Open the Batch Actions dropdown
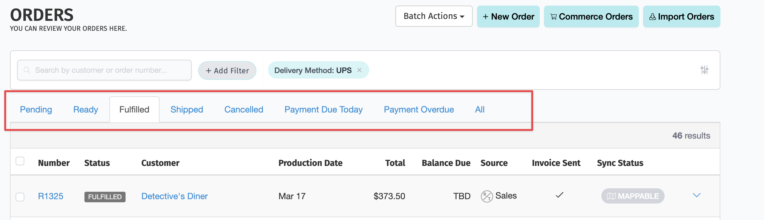The image size is (764, 220). click(x=434, y=16)
